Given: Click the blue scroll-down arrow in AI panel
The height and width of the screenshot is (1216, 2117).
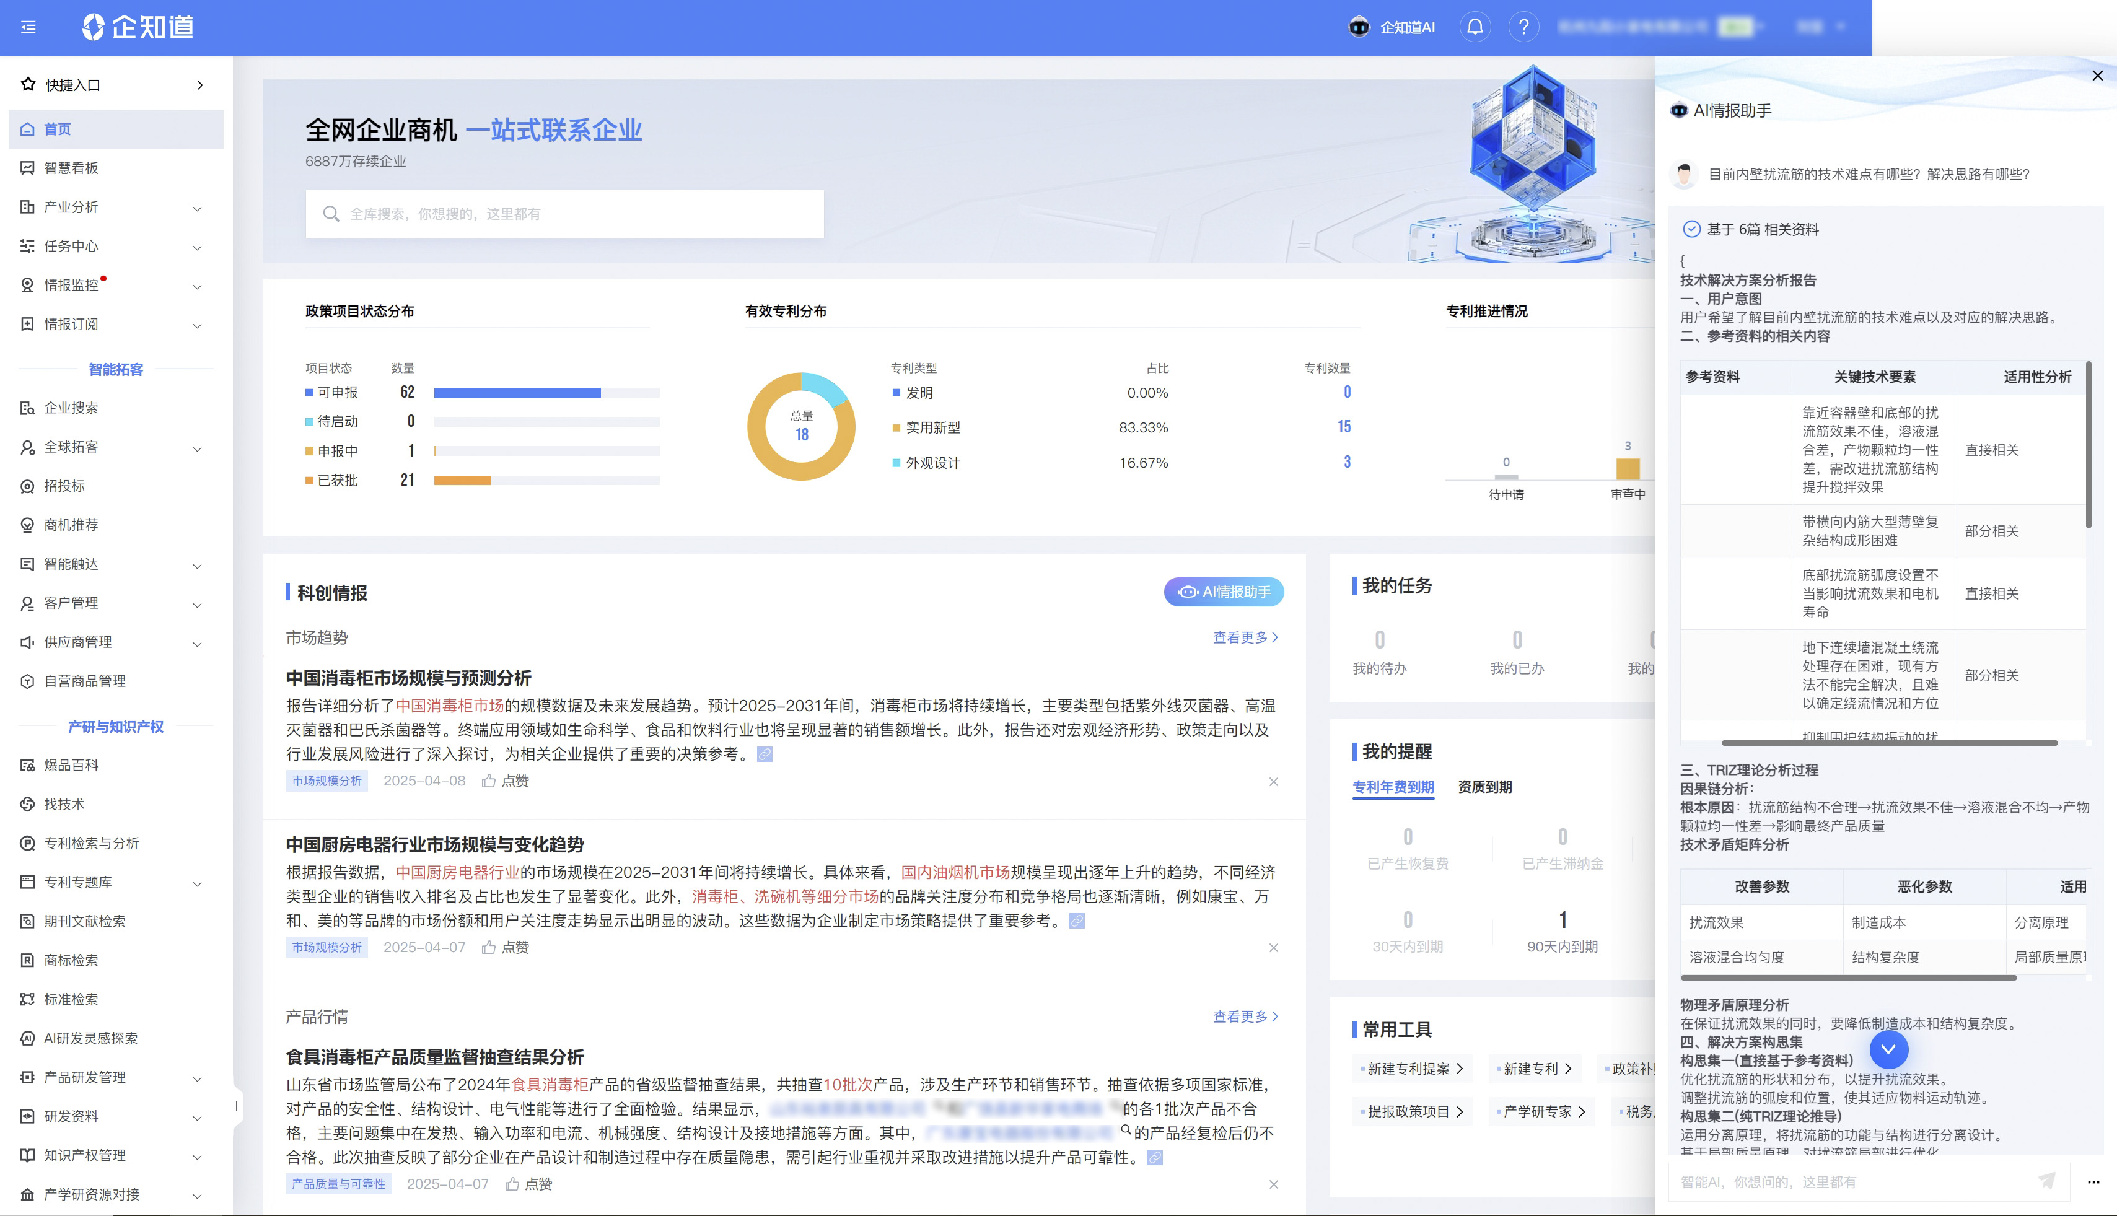Looking at the screenshot, I should (x=1888, y=1049).
